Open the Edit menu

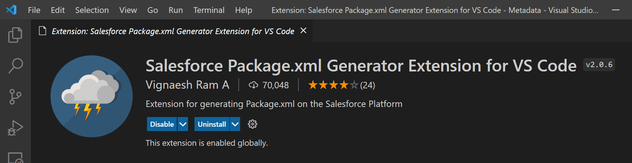58,10
